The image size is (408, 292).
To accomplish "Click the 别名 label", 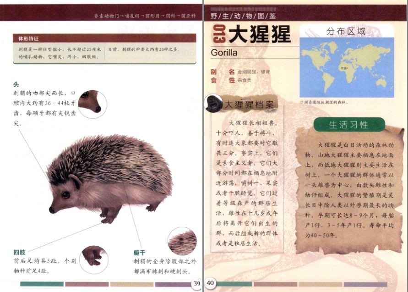I will (x=223, y=72).
